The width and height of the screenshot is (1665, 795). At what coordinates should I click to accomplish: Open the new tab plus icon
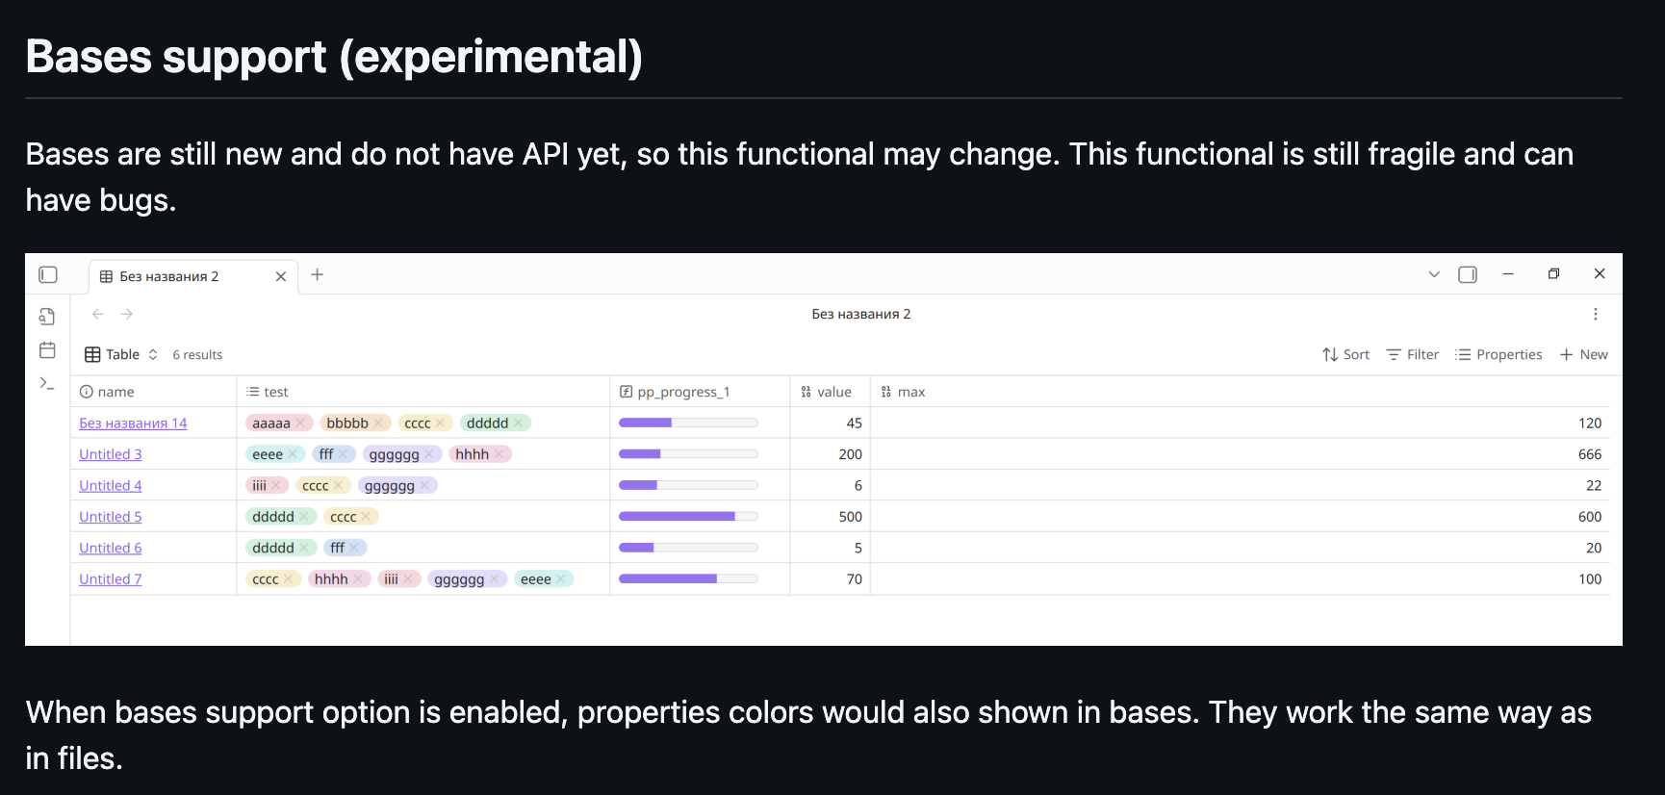point(318,275)
